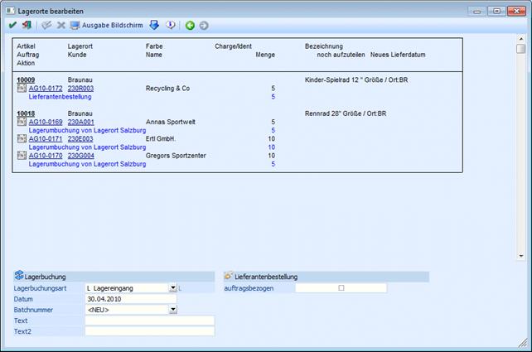Click the green checkmark confirm icon

click(12, 26)
